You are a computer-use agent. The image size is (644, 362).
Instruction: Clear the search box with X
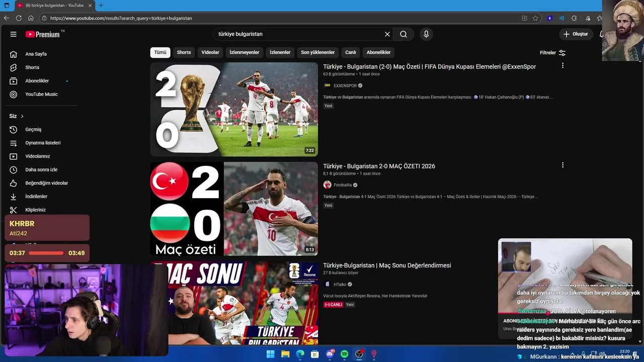[387, 34]
